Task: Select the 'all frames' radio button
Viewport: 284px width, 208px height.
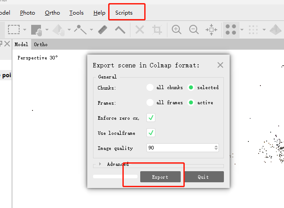Action: 150,102
